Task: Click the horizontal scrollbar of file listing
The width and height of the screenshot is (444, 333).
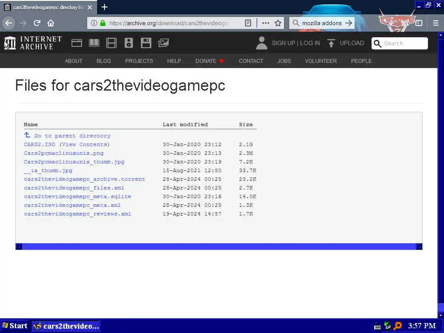Action: [x=219, y=247]
